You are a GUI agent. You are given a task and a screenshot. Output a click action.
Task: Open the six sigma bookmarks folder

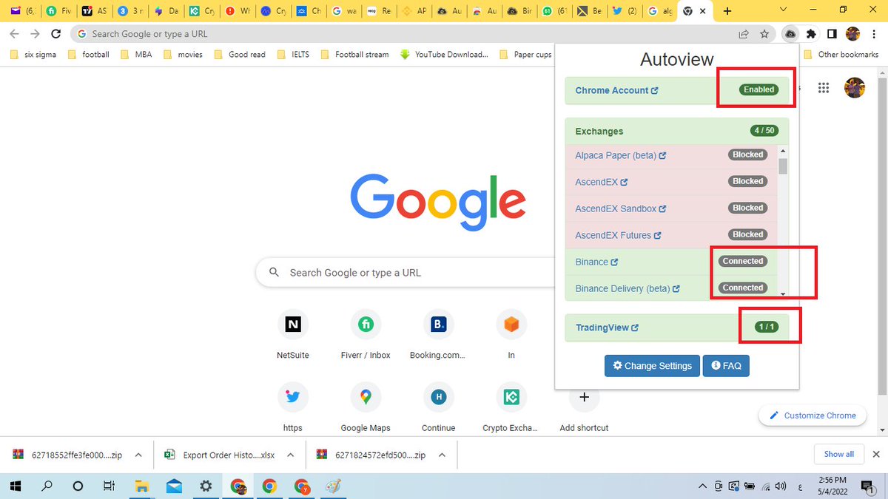point(34,54)
